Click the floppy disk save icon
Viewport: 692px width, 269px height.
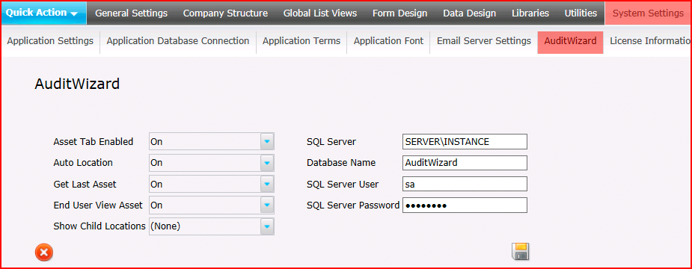pos(521,251)
